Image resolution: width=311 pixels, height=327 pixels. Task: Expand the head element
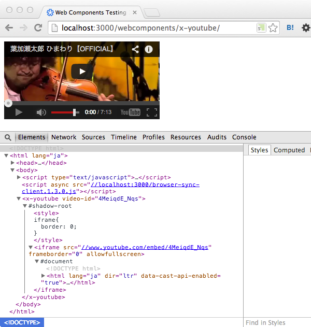[x=12, y=163]
